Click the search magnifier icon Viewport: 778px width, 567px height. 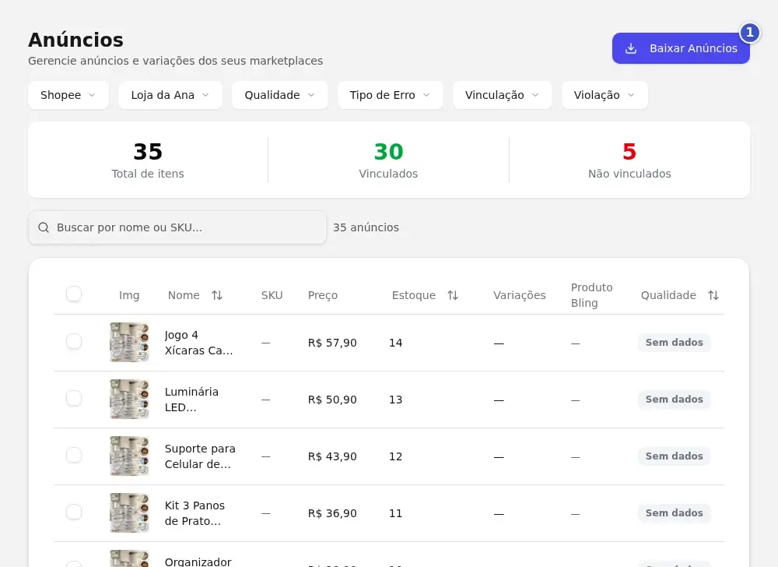pos(44,227)
